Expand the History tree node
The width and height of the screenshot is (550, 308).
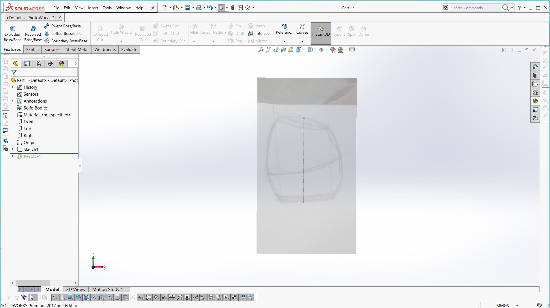13,87
